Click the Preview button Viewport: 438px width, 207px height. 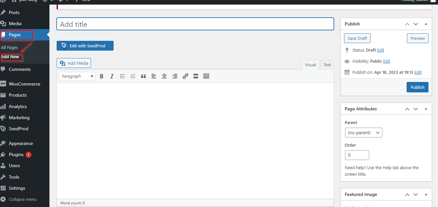(418, 38)
